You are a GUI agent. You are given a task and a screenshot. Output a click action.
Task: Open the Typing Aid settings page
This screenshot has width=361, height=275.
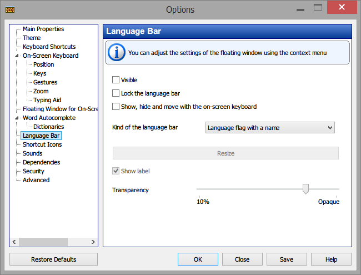pyautogui.click(x=47, y=100)
